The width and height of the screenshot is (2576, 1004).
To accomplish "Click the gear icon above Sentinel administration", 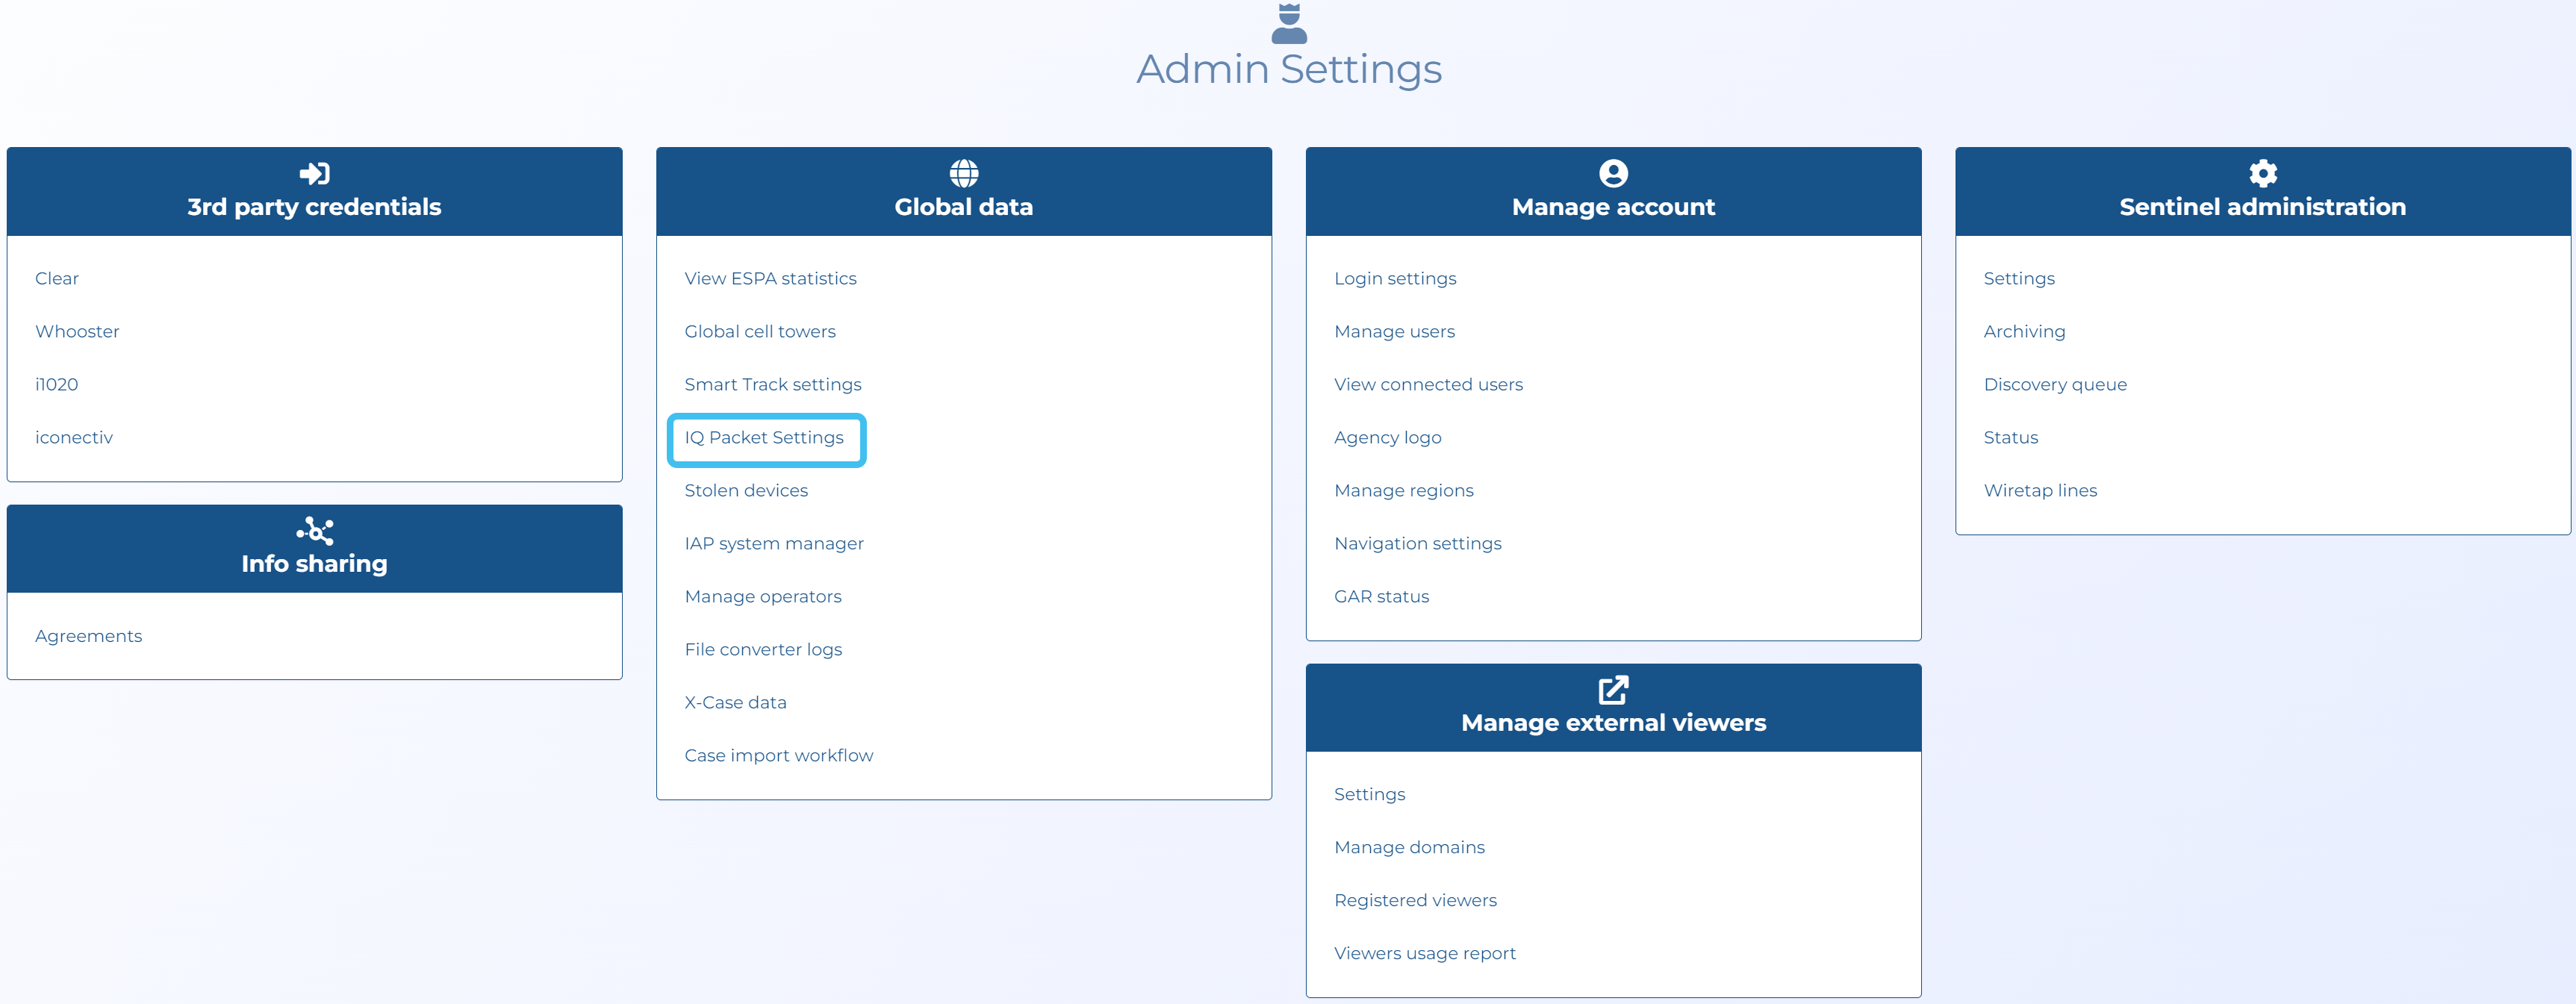I will click(x=2263, y=172).
